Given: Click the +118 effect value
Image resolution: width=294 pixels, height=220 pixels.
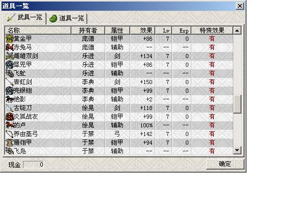Looking at the screenshot, I should click(x=146, y=108).
